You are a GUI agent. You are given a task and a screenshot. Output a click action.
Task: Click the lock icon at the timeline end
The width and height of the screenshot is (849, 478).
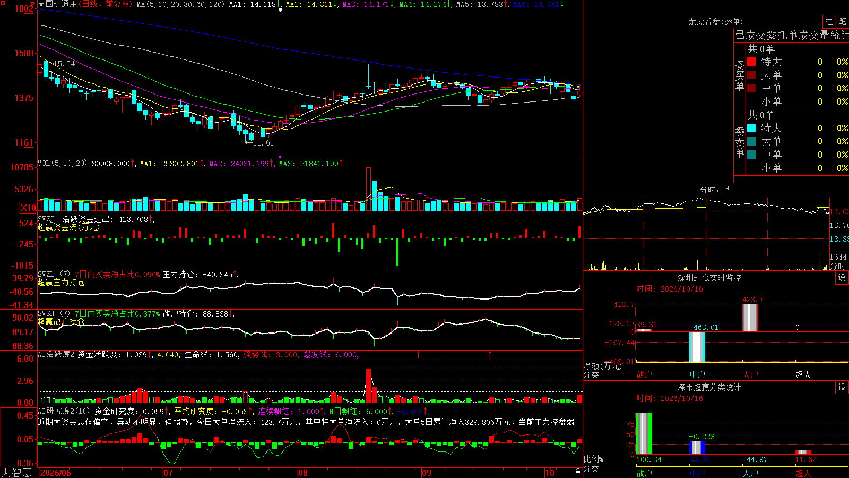[578, 471]
